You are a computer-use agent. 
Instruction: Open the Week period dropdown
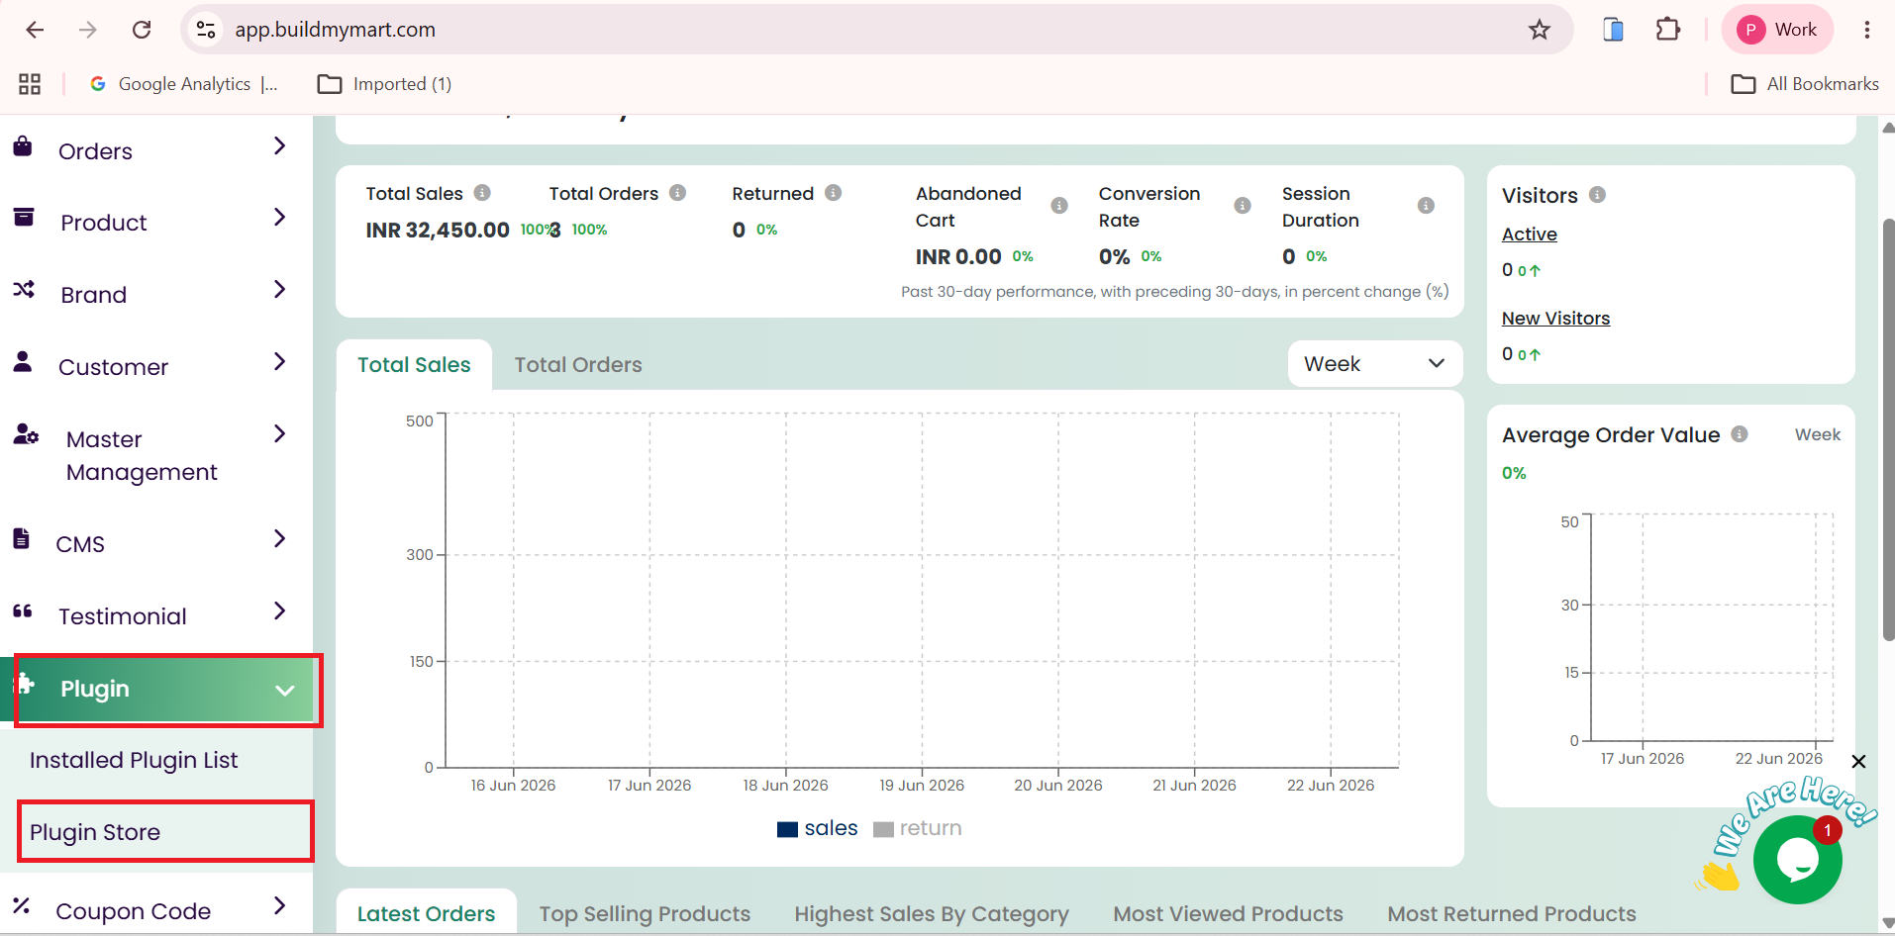(1374, 364)
